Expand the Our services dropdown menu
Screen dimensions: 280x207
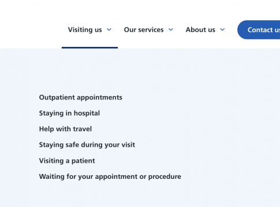148,30
